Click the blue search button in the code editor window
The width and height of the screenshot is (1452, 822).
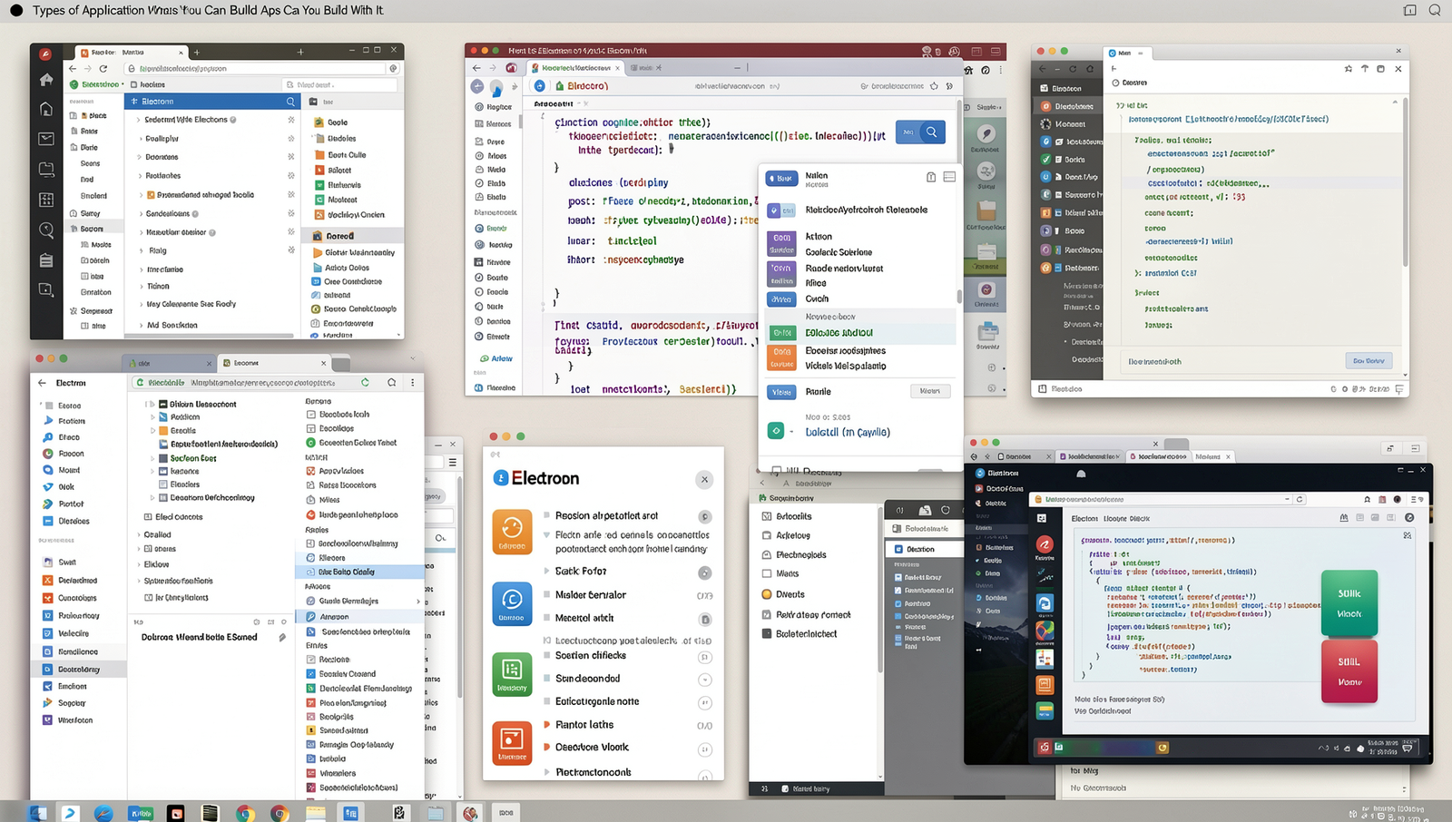(x=920, y=132)
